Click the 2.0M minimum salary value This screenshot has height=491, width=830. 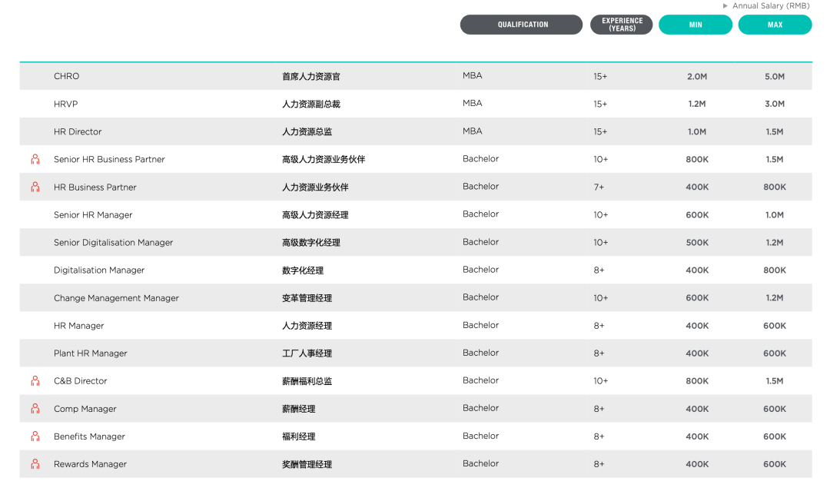[697, 76]
